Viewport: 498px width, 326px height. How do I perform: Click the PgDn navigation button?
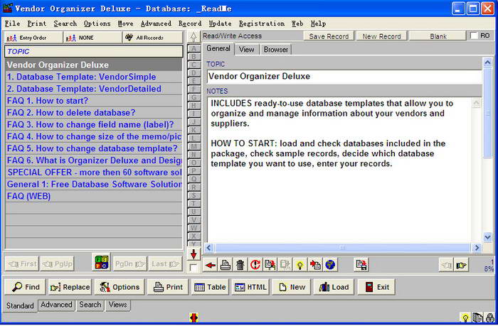pyautogui.click(x=130, y=263)
